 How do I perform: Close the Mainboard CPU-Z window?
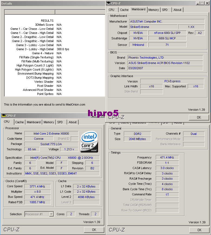pos(207,3)
